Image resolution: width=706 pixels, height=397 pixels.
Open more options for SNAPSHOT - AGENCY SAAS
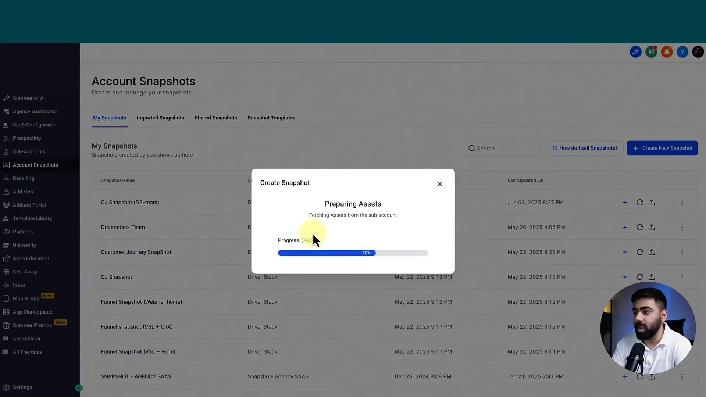[x=682, y=376]
